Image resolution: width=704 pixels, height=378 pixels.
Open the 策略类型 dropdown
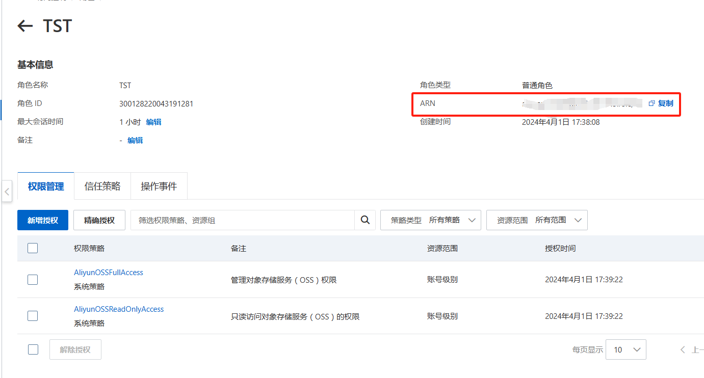pos(431,220)
